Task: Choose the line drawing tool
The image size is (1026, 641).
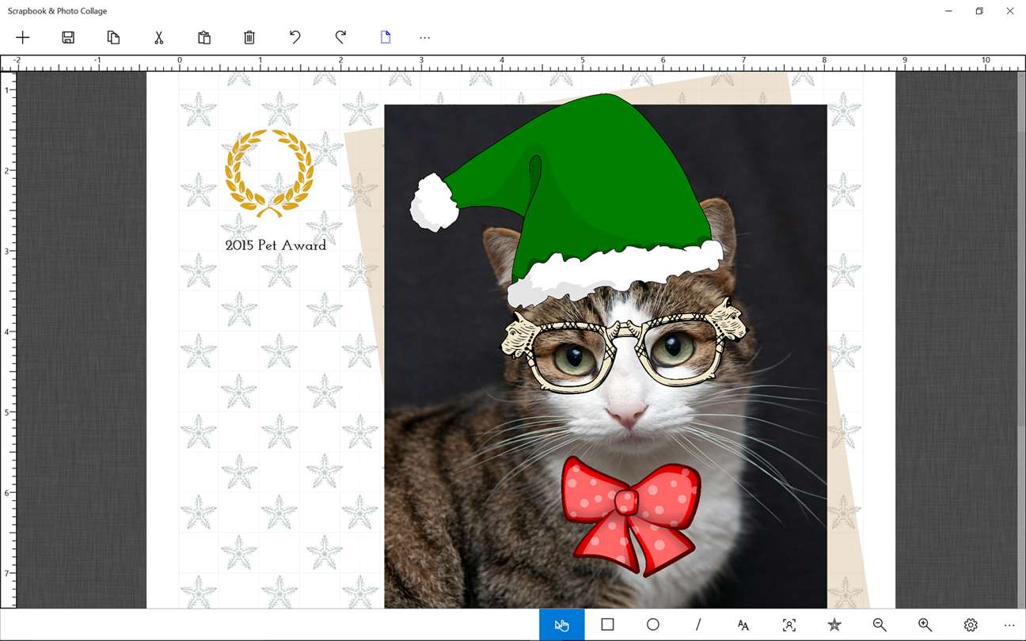Action: tap(698, 624)
